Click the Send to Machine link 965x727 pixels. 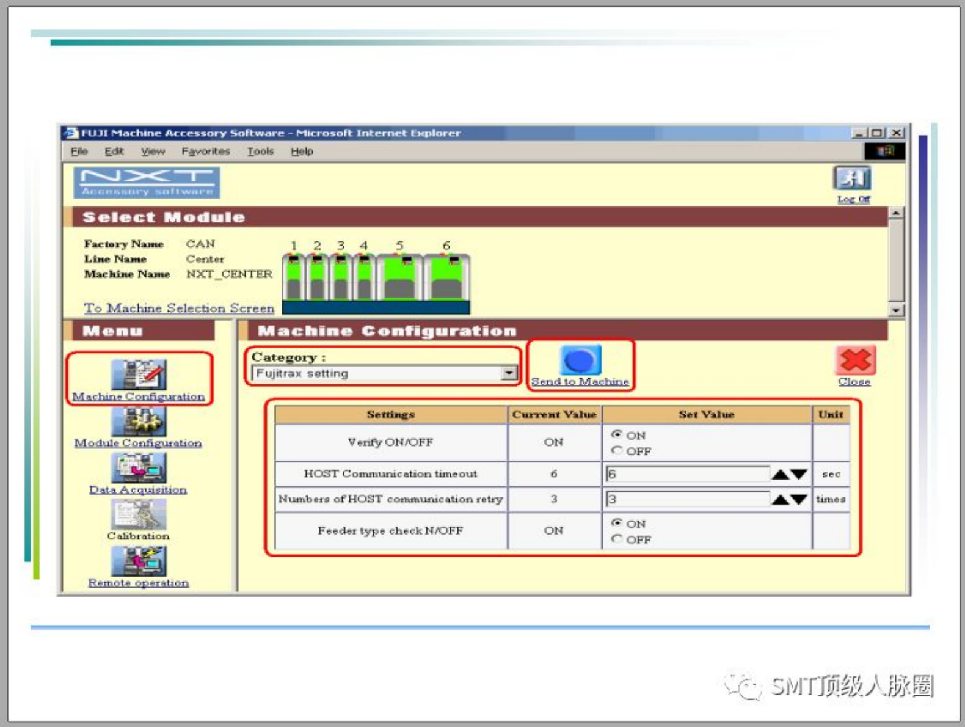tap(580, 381)
